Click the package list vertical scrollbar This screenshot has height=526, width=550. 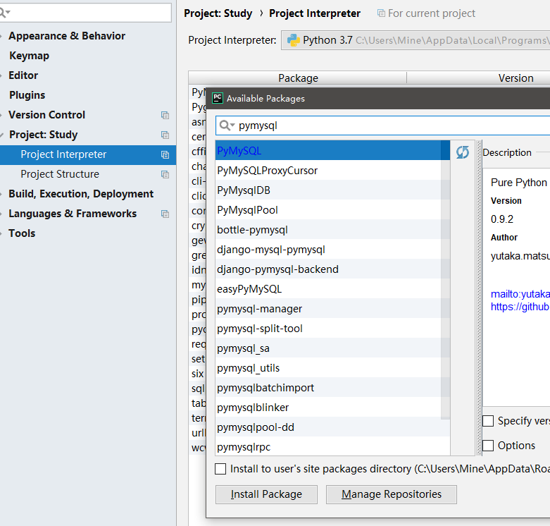click(445, 279)
